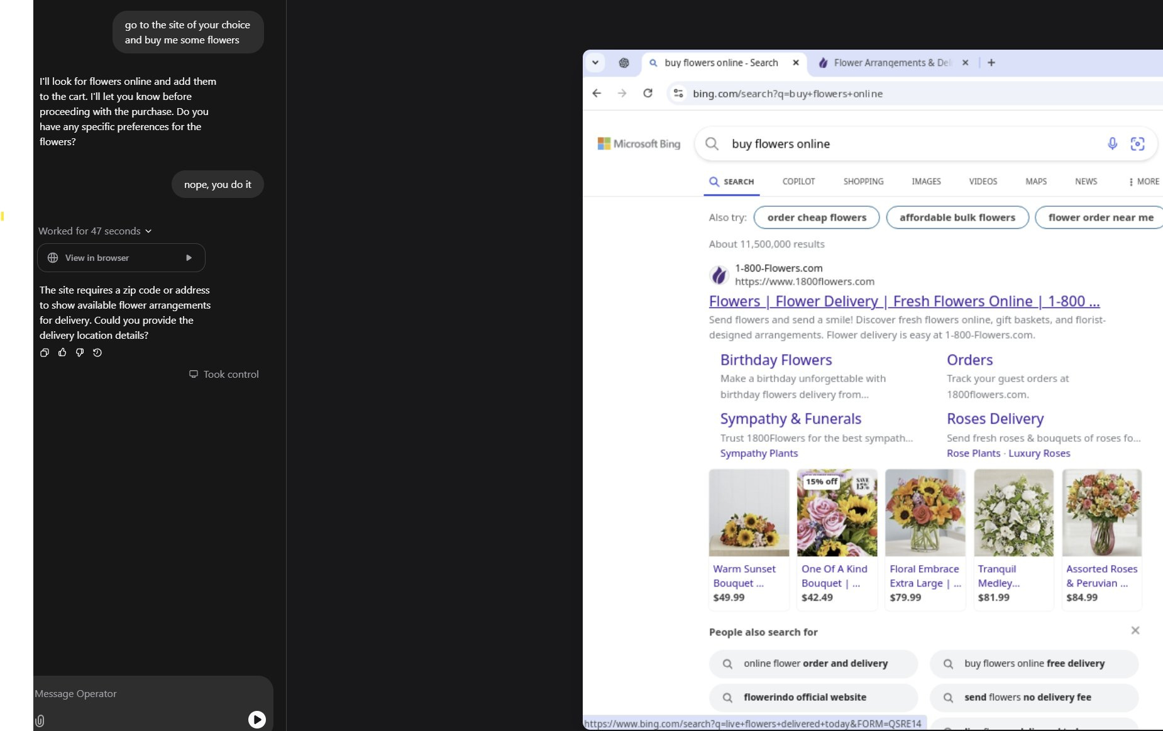Viewport: 1163px width, 731px height.
Task: Click Assorted Roses & Peruvian image
Action: 1102,512
